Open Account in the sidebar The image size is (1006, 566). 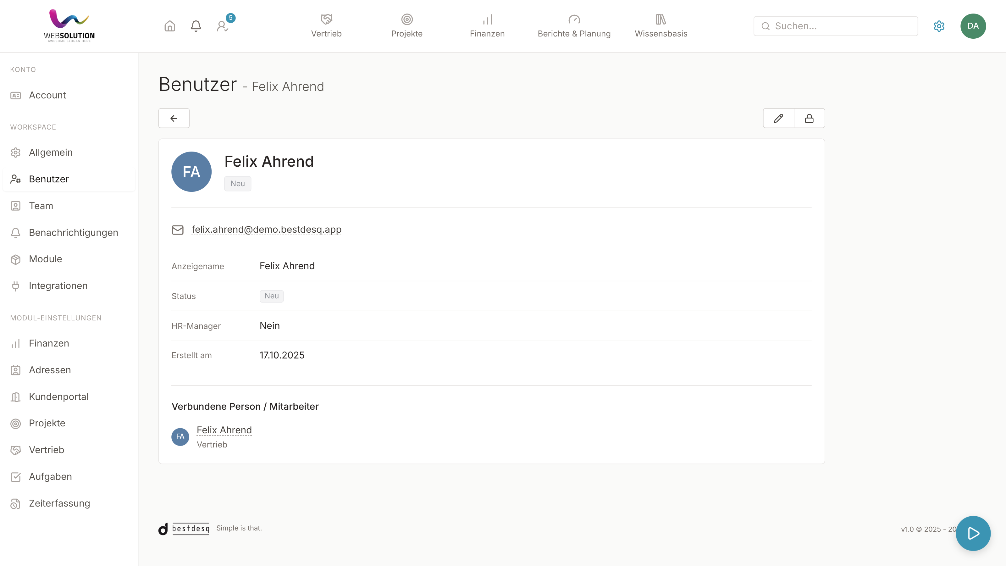click(69, 95)
